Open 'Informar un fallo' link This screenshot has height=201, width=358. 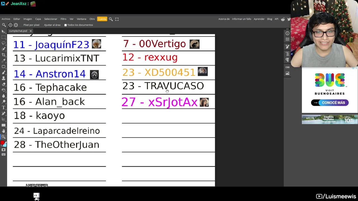click(242, 19)
